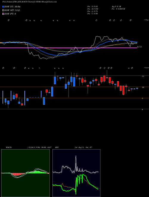
Task: Open the MACD histogram chart panel
Action: pos(25,173)
